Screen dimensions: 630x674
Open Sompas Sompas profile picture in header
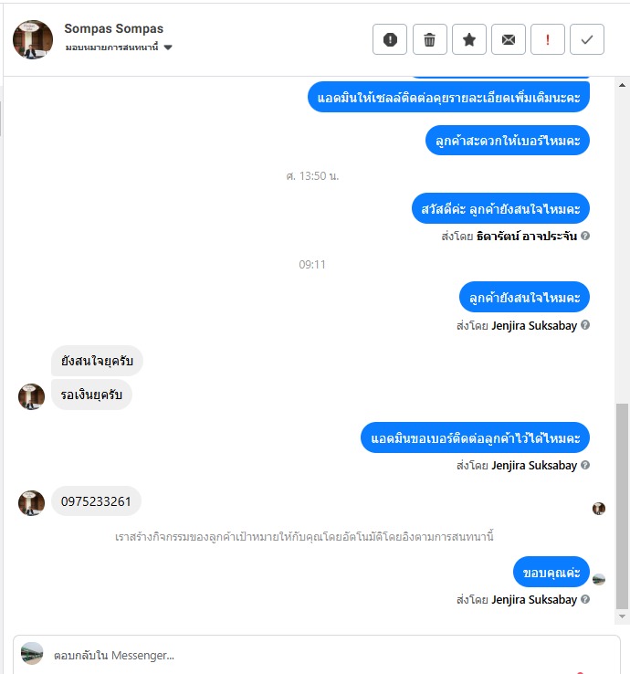coord(33,39)
